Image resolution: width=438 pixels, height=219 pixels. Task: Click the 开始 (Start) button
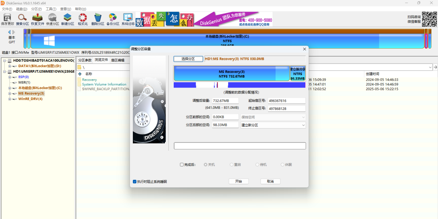pyautogui.click(x=239, y=181)
